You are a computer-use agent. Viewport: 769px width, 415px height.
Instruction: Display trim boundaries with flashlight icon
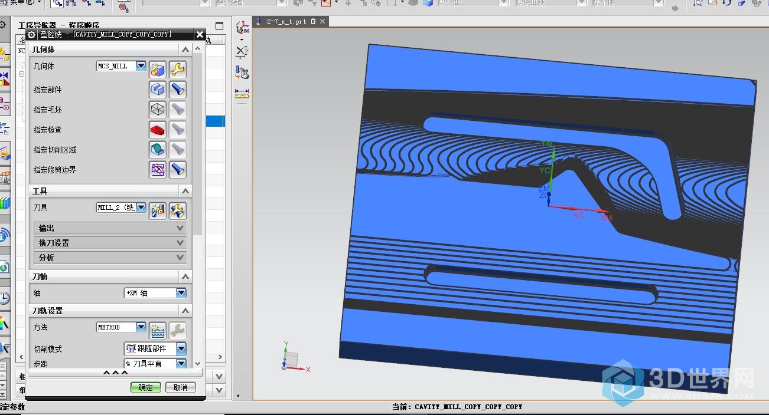click(177, 170)
